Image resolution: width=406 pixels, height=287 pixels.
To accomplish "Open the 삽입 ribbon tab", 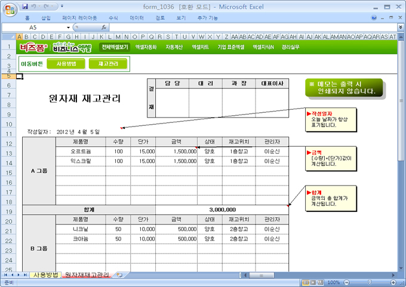I will [46, 18].
